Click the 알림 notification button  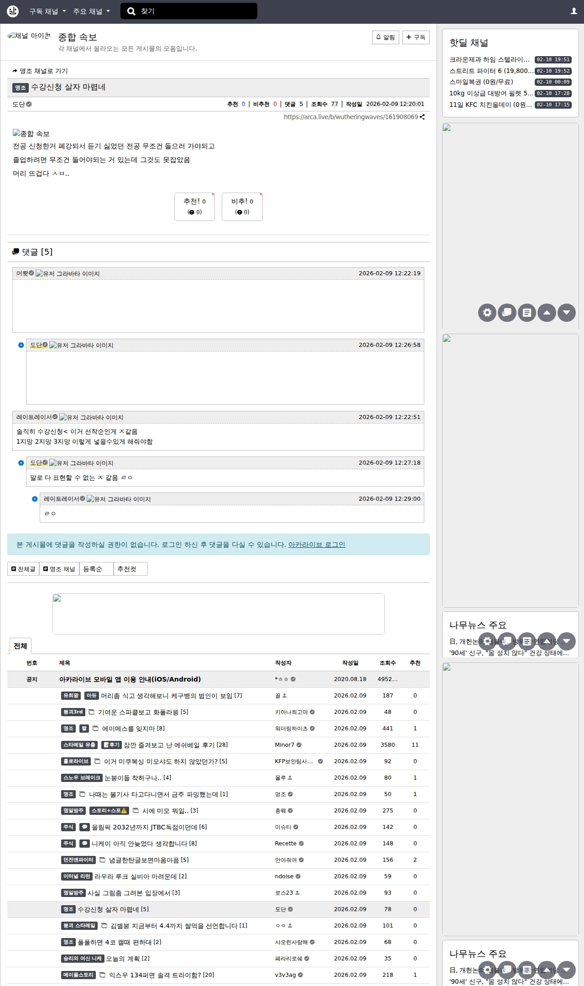point(386,37)
